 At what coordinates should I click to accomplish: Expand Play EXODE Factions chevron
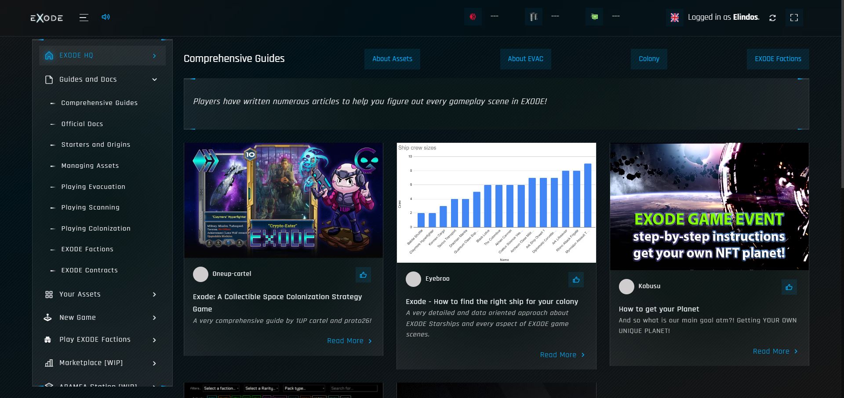coord(154,340)
